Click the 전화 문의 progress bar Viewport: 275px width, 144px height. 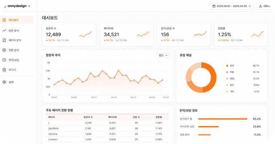click(204, 135)
